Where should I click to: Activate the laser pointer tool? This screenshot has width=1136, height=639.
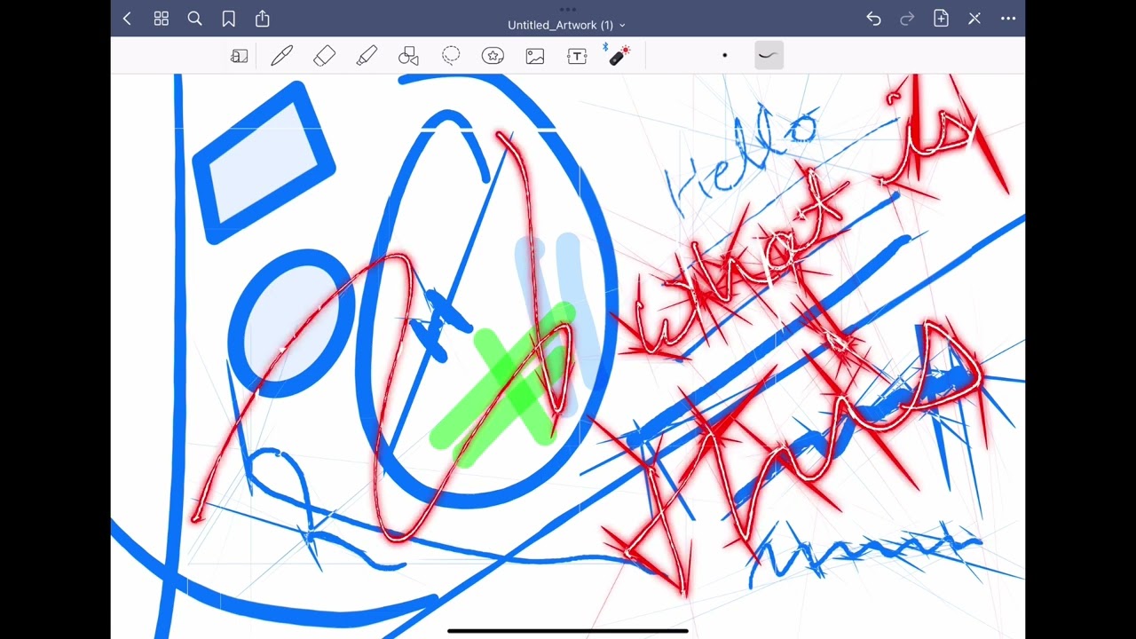pos(619,55)
